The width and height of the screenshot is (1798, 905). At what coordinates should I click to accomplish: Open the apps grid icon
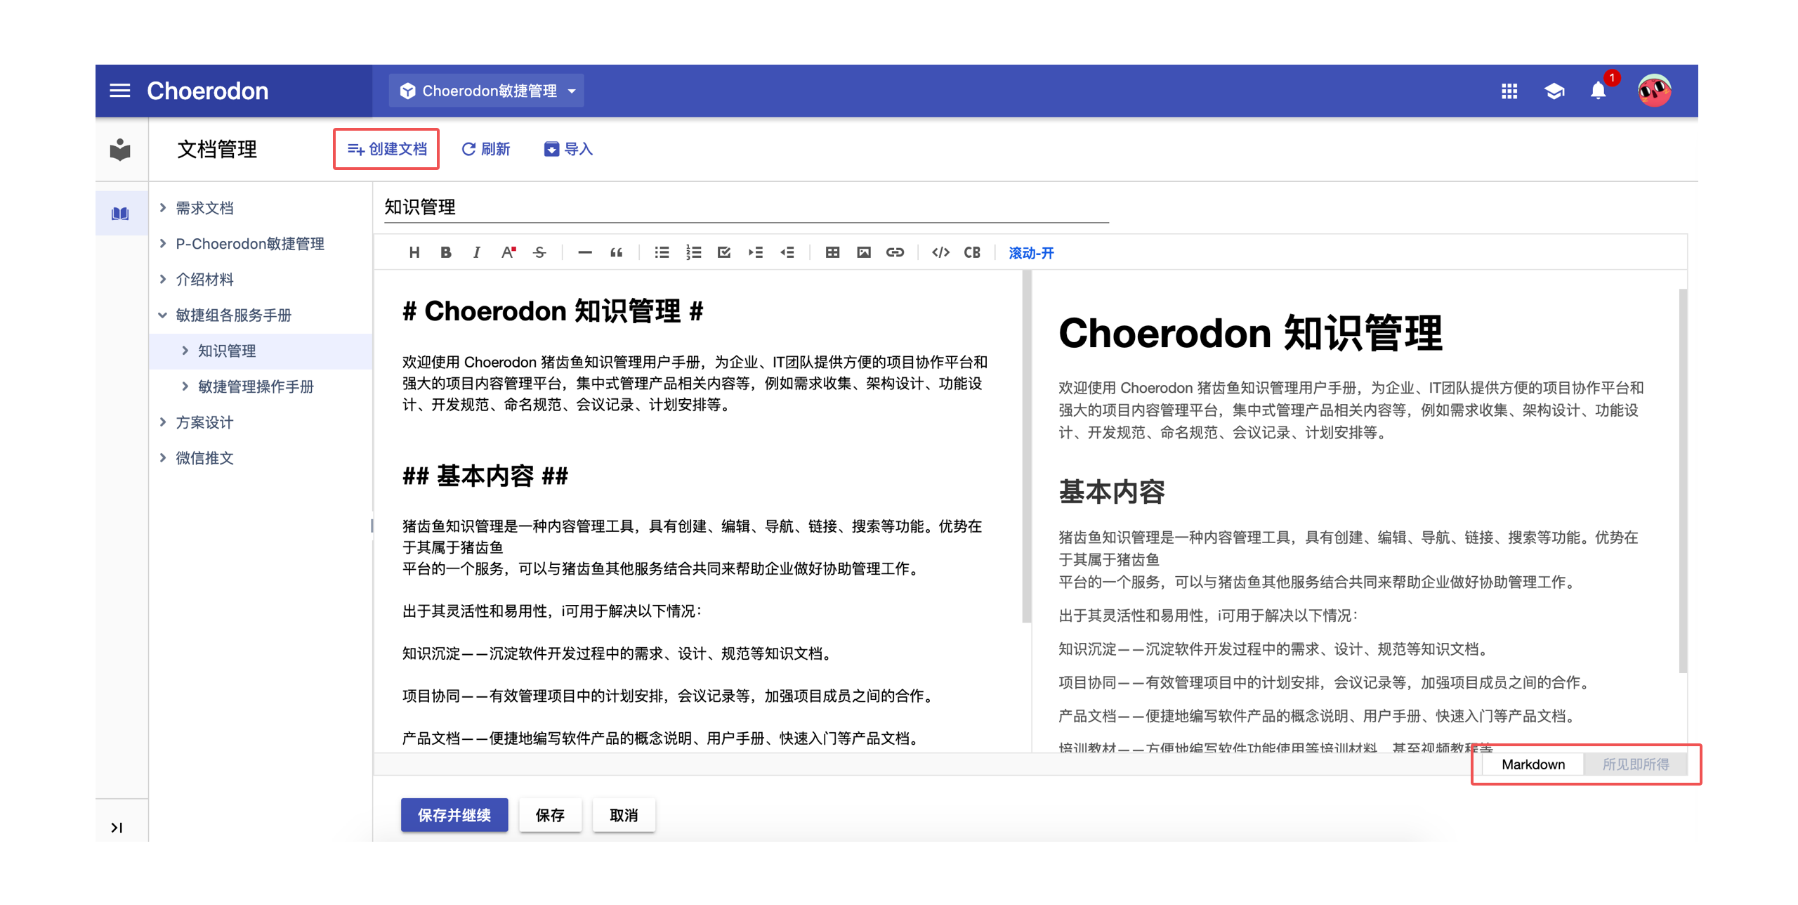pyautogui.click(x=1509, y=91)
